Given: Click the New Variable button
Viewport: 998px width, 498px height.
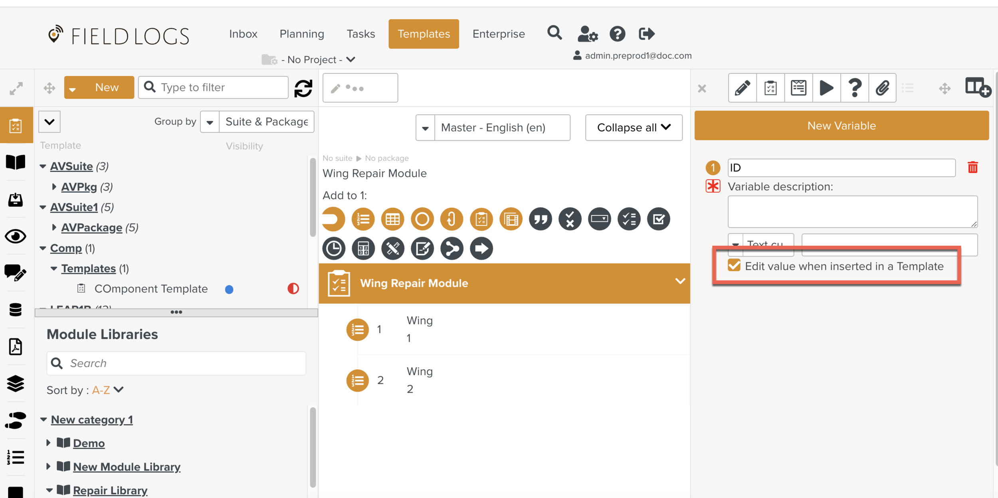Looking at the screenshot, I should click(x=841, y=126).
